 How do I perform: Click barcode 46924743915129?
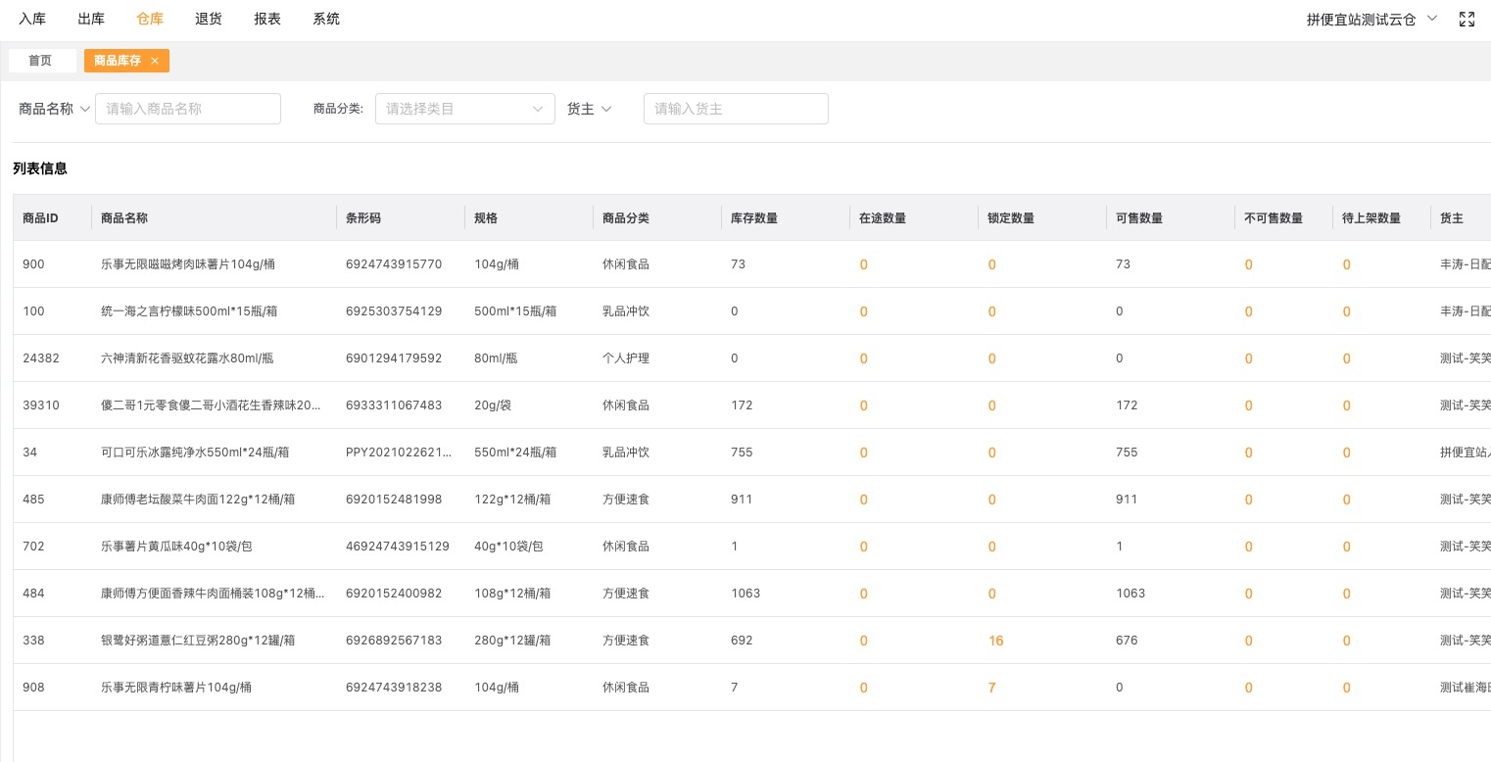coord(398,547)
